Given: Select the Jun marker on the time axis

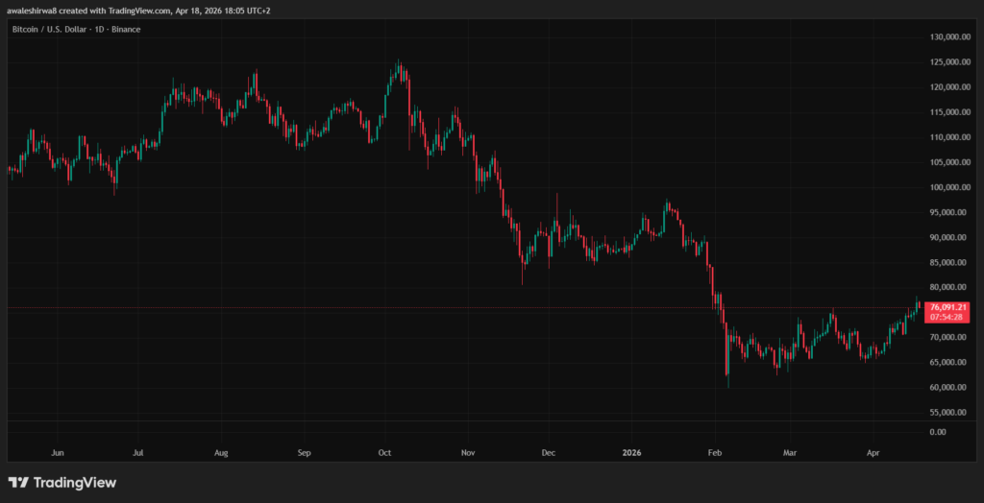Looking at the screenshot, I should 57,451.
